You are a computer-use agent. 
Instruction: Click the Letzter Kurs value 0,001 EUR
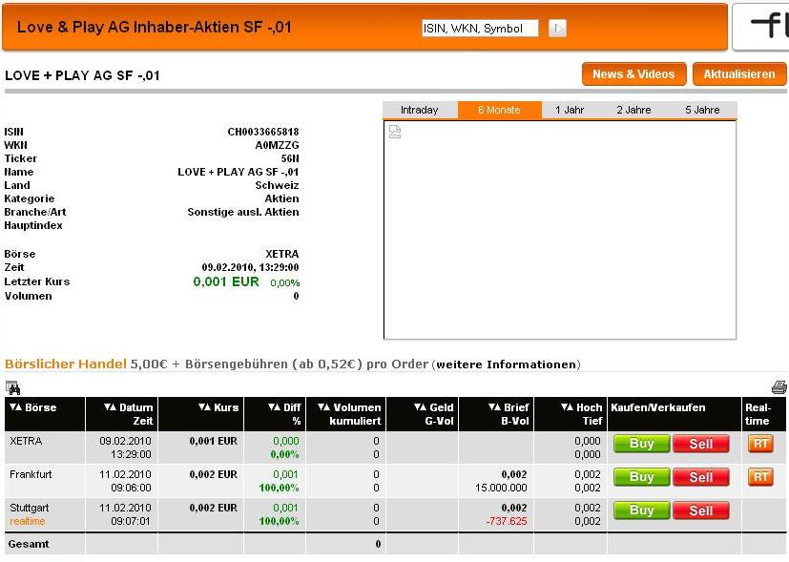pos(226,281)
